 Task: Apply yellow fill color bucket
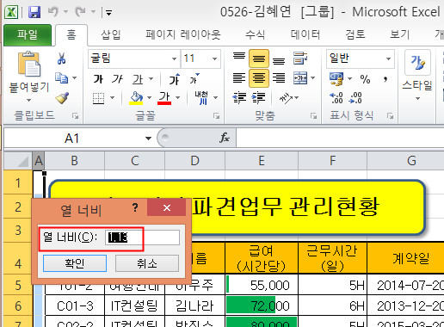(x=136, y=98)
